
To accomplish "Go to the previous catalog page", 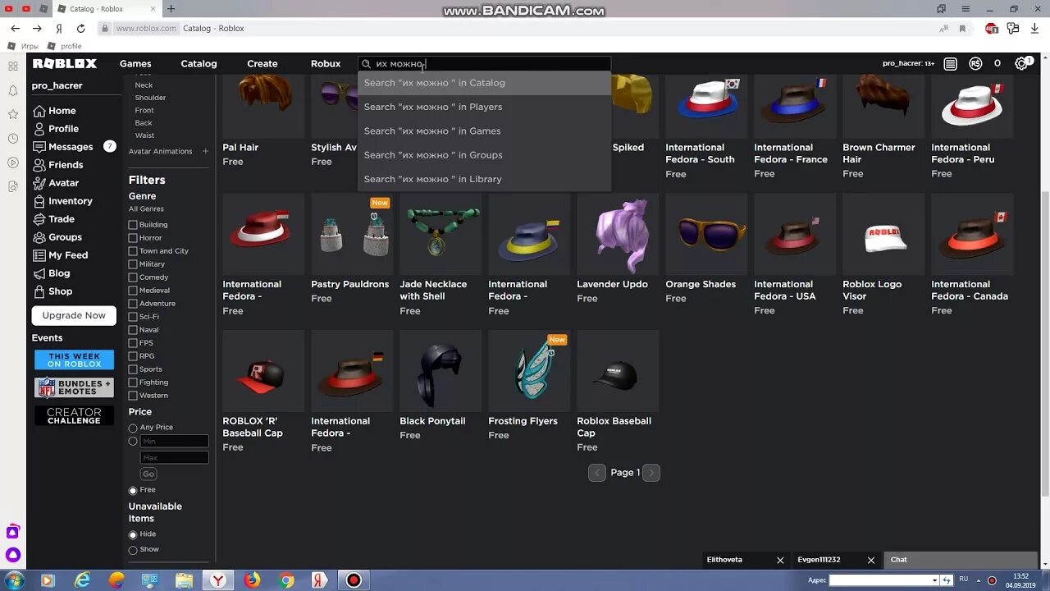I will click(597, 473).
